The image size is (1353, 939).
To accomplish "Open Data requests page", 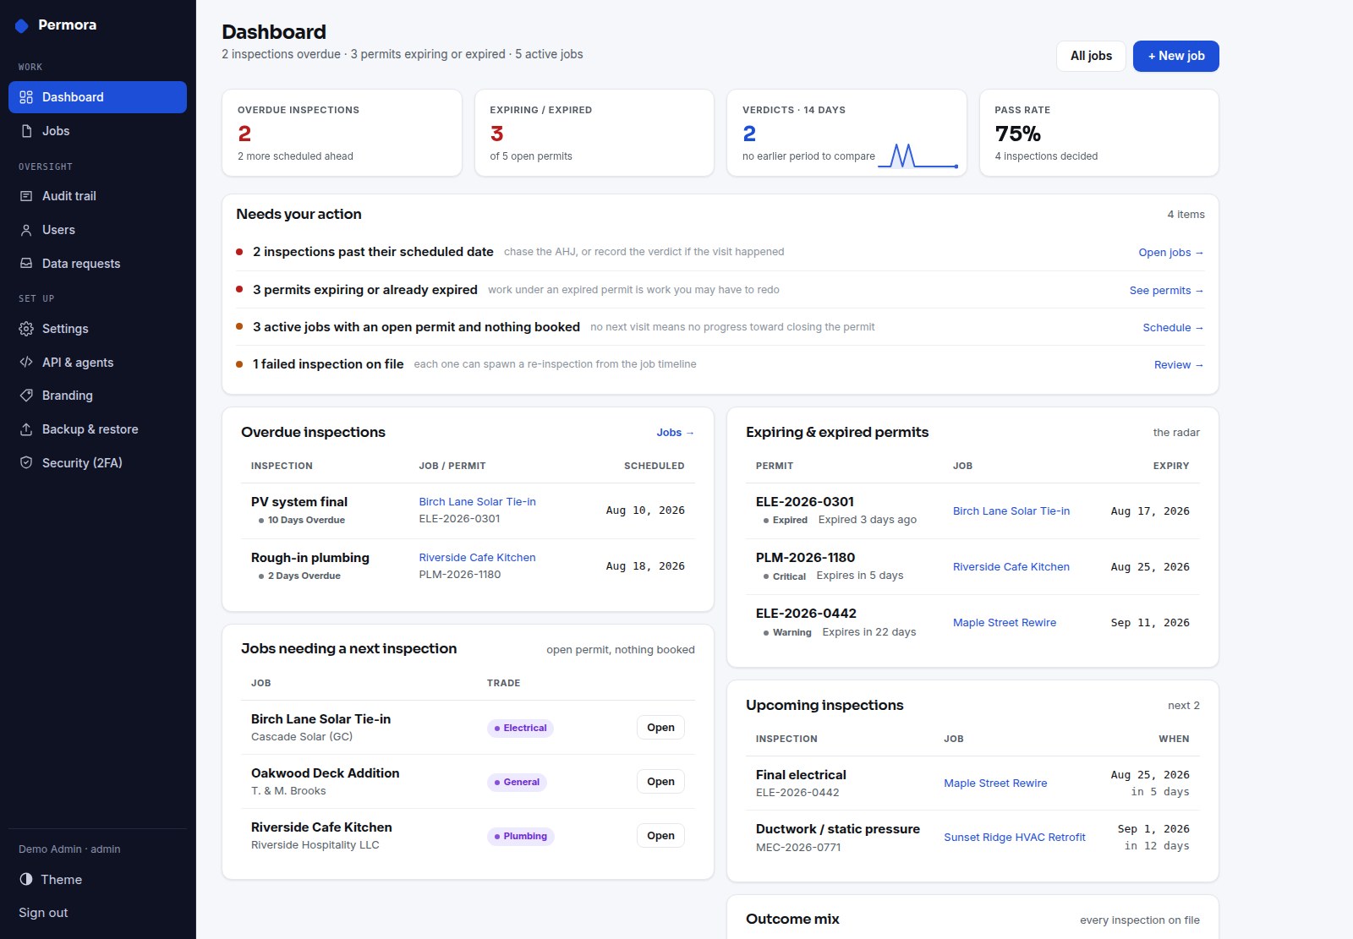I will pyautogui.click(x=97, y=264).
